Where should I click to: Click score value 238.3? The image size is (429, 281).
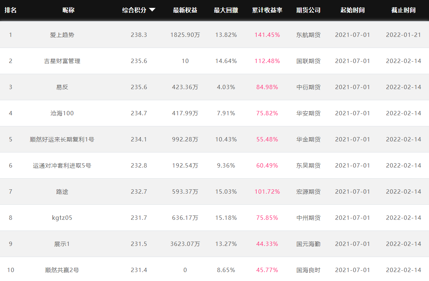(139, 35)
